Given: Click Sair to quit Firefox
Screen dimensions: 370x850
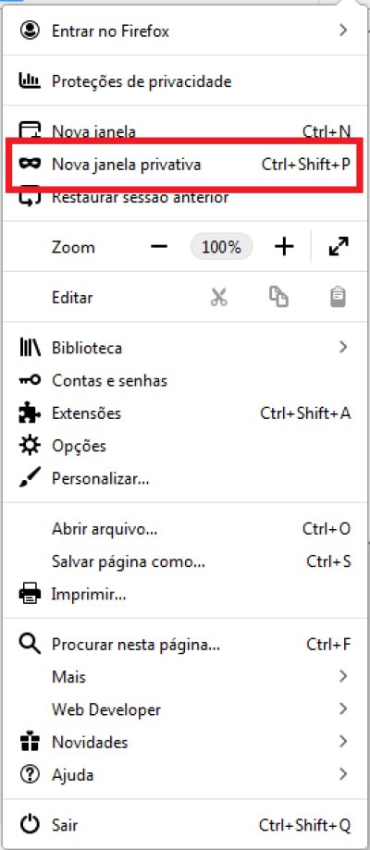Looking at the screenshot, I should click(185, 825).
